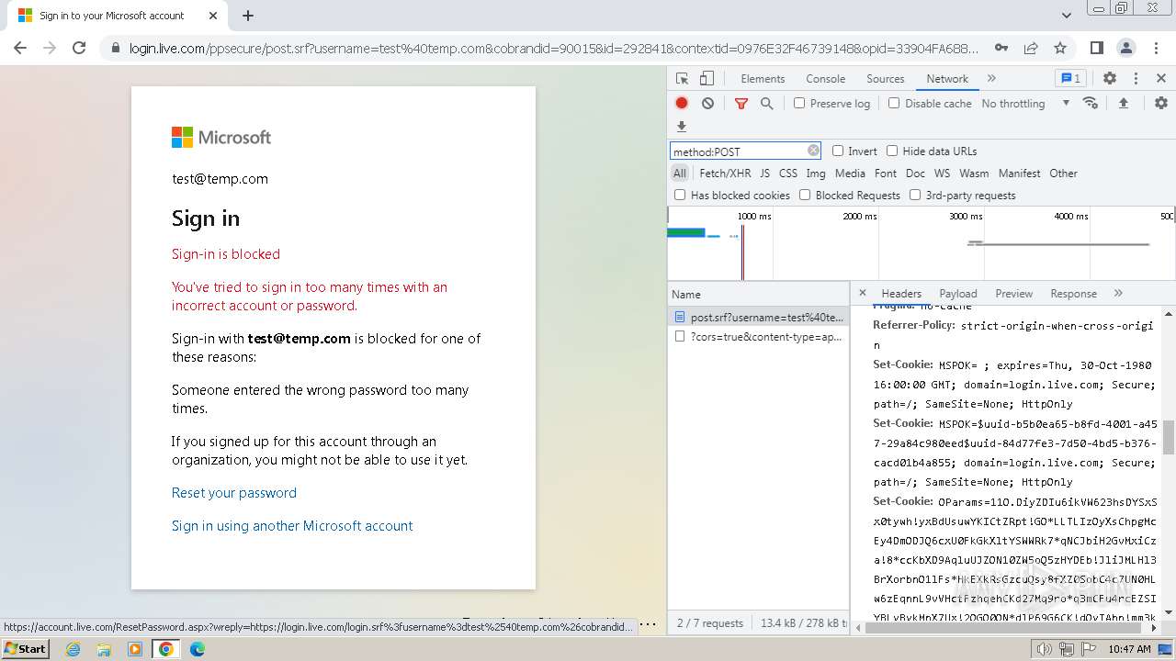The image size is (1176, 661).
Task: Switch to the Sources panel
Action: [x=886, y=79]
